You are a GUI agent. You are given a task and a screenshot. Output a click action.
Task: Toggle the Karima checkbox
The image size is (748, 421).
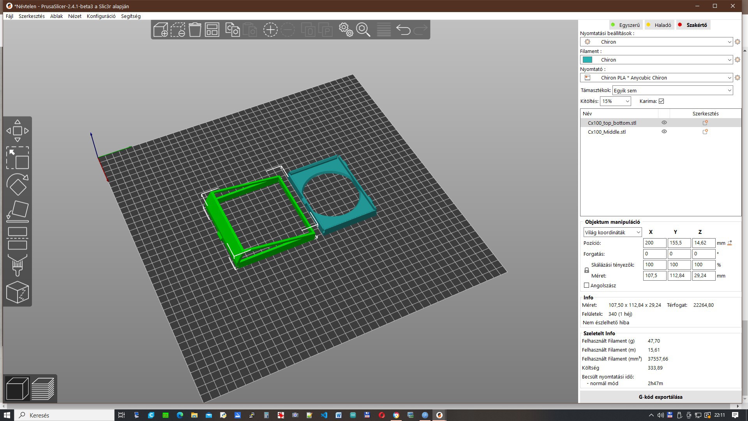[661, 101]
